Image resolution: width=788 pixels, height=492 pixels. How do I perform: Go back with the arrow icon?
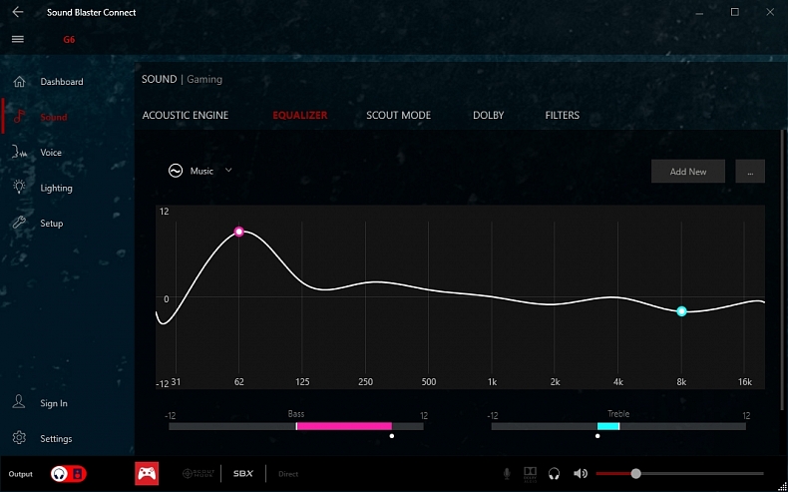click(18, 12)
